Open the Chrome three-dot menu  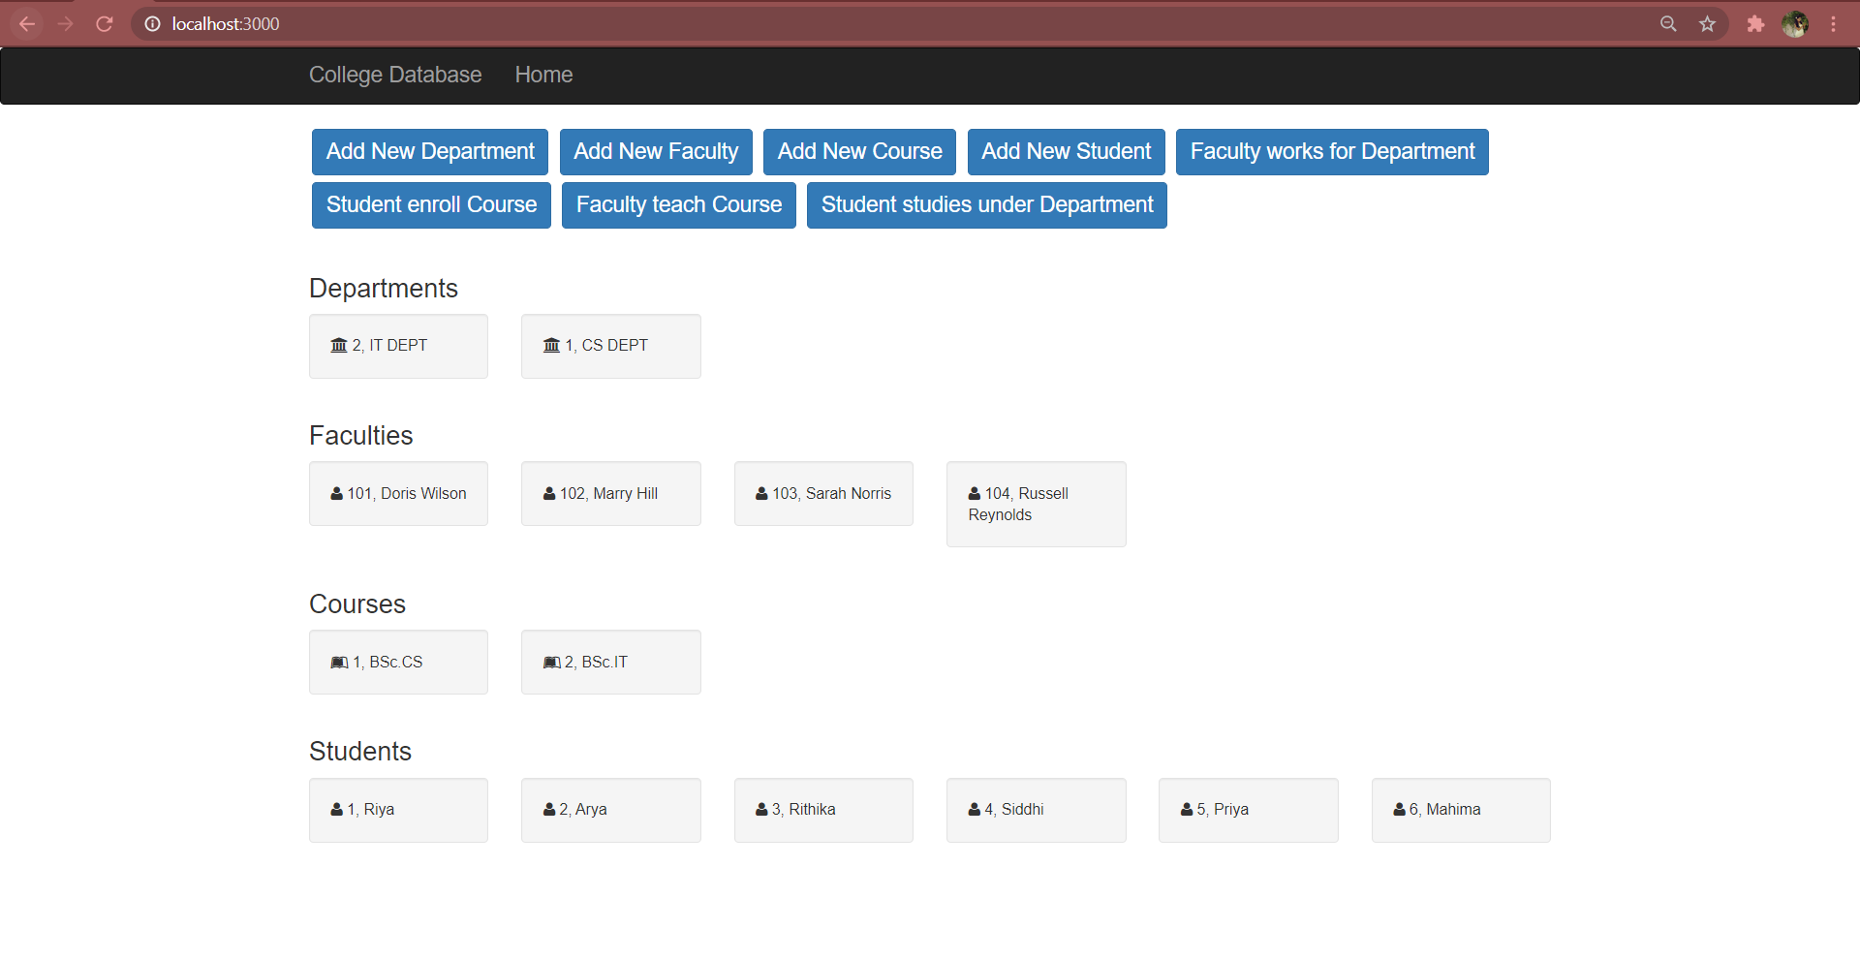click(x=1834, y=23)
